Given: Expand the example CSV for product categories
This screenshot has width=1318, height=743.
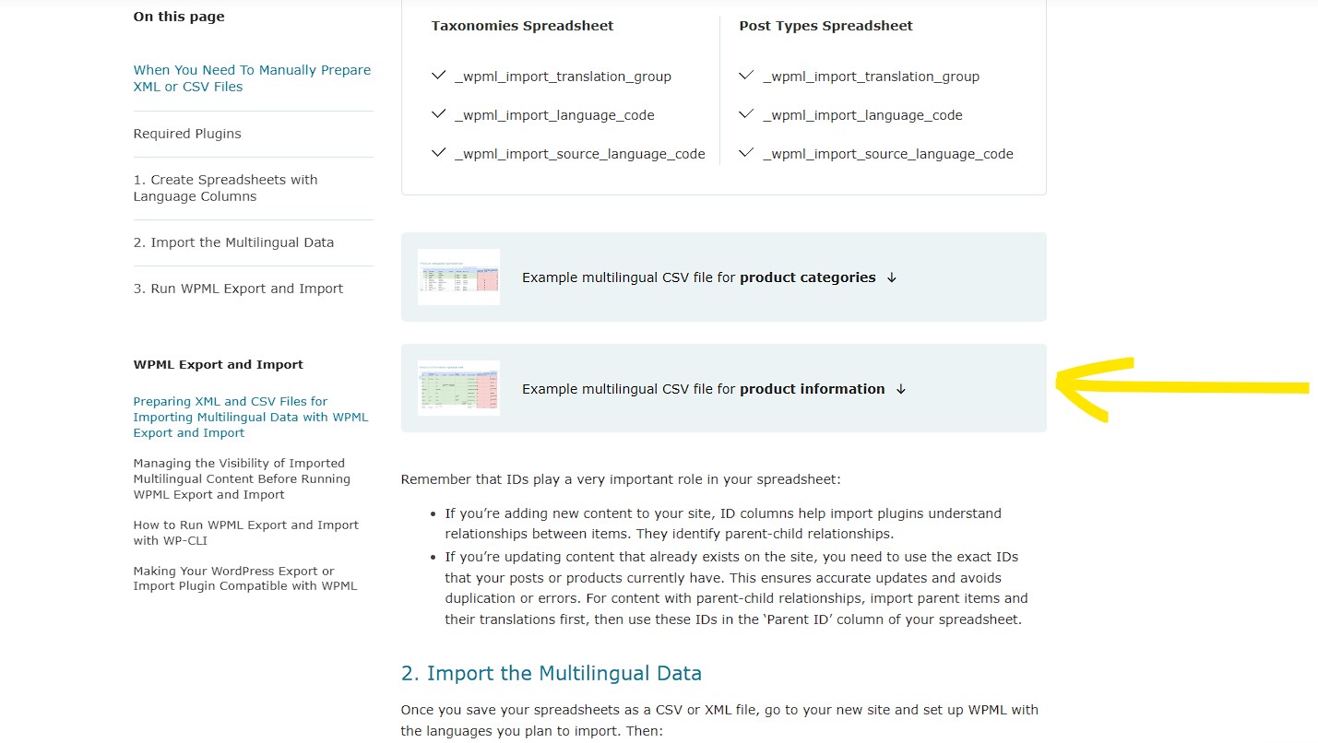Looking at the screenshot, I should 724,277.
